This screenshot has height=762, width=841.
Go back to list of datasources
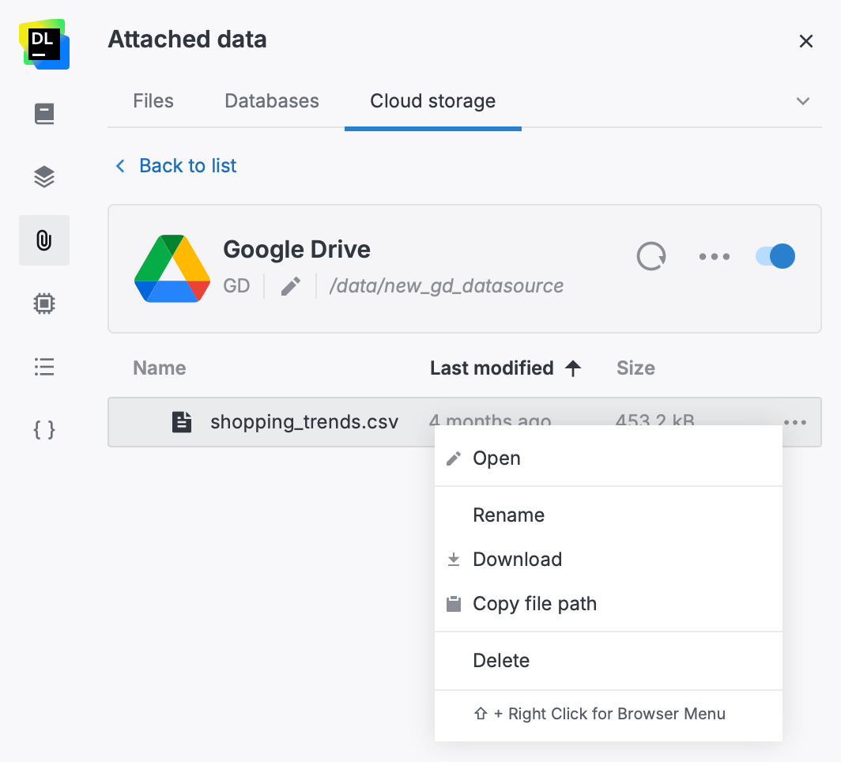tap(175, 166)
